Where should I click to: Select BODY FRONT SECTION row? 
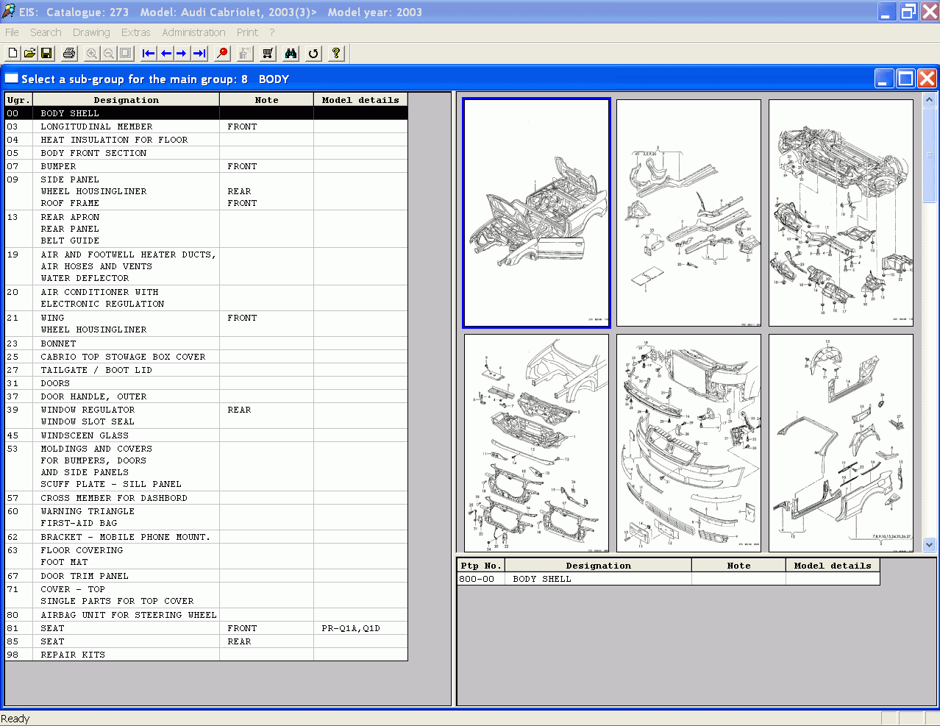tap(206, 153)
